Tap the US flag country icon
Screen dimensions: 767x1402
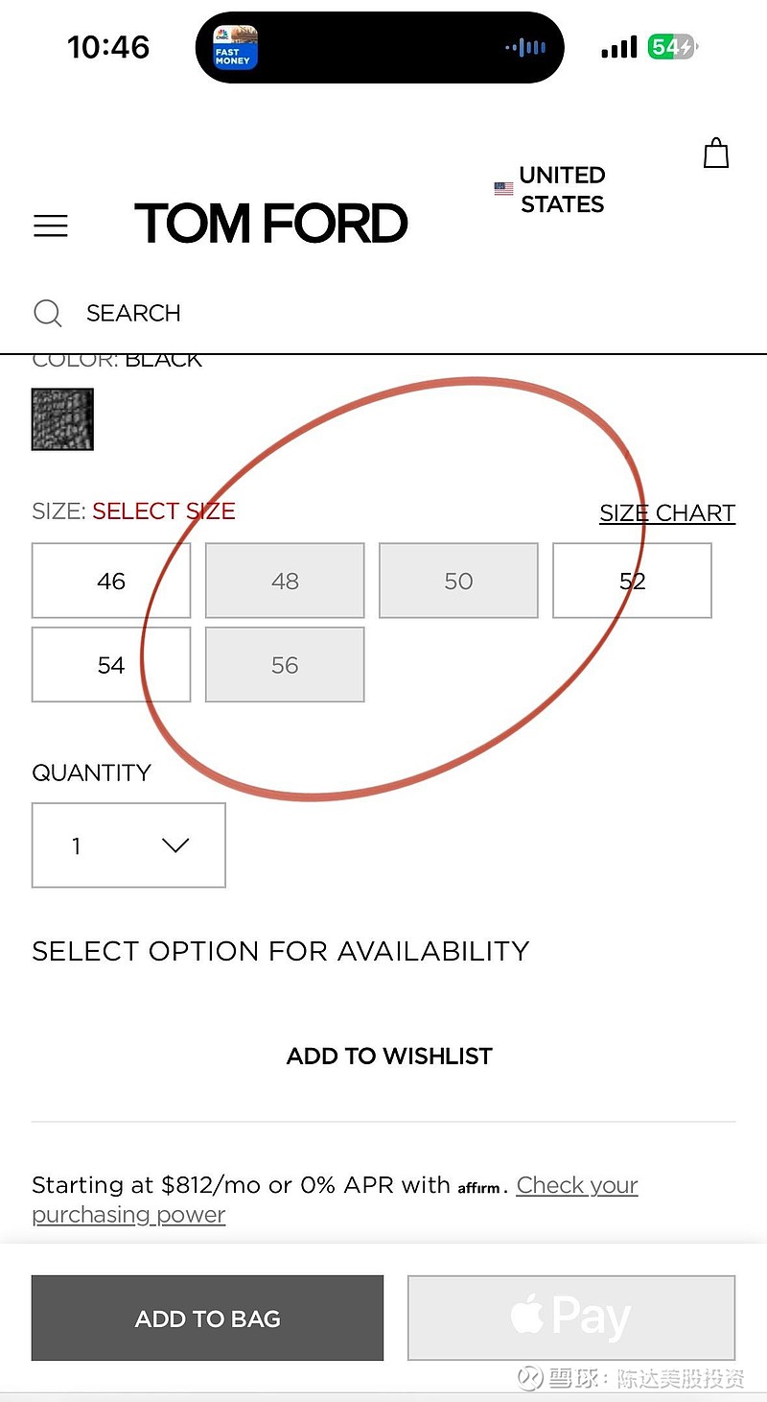[x=503, y=189]
